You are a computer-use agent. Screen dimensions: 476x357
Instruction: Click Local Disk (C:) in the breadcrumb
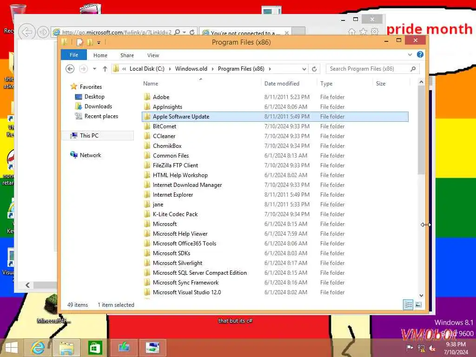147,69
